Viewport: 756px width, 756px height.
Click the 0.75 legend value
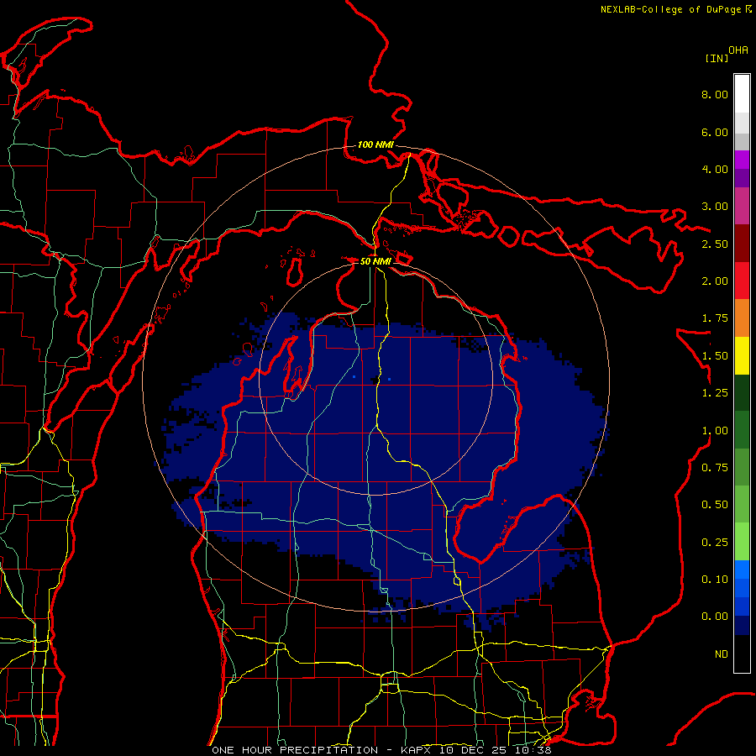[715, 468]
